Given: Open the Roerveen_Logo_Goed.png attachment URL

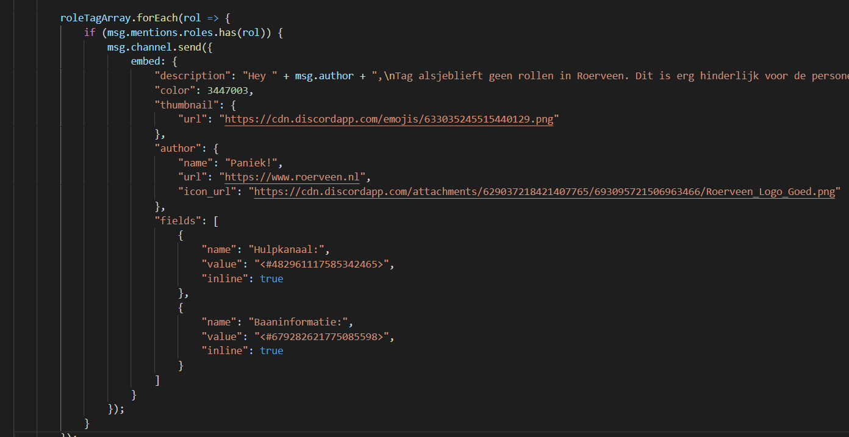Looking at the screenshot, I should (x=544, y=192).
